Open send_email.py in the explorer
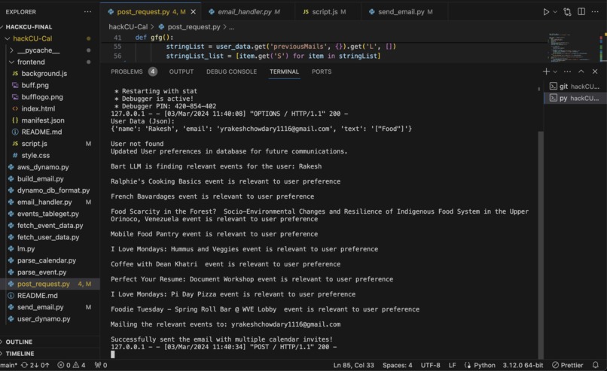This screenshot has height=371, width=607. click(x=40, y=307)
